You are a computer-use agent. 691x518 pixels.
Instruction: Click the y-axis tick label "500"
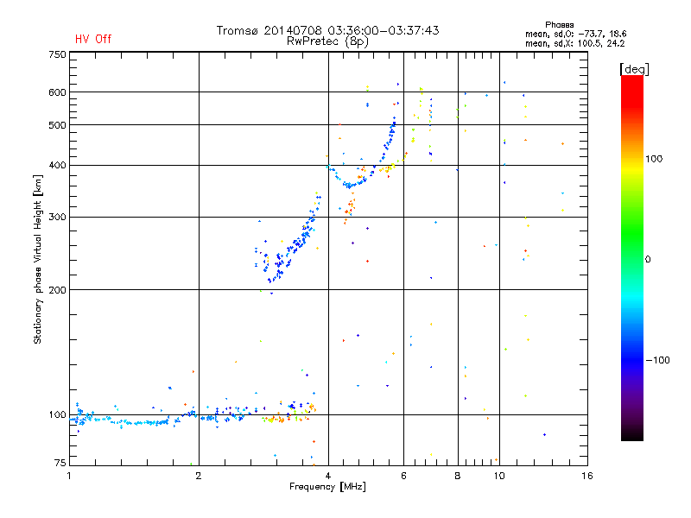click(x=58, y=125)
